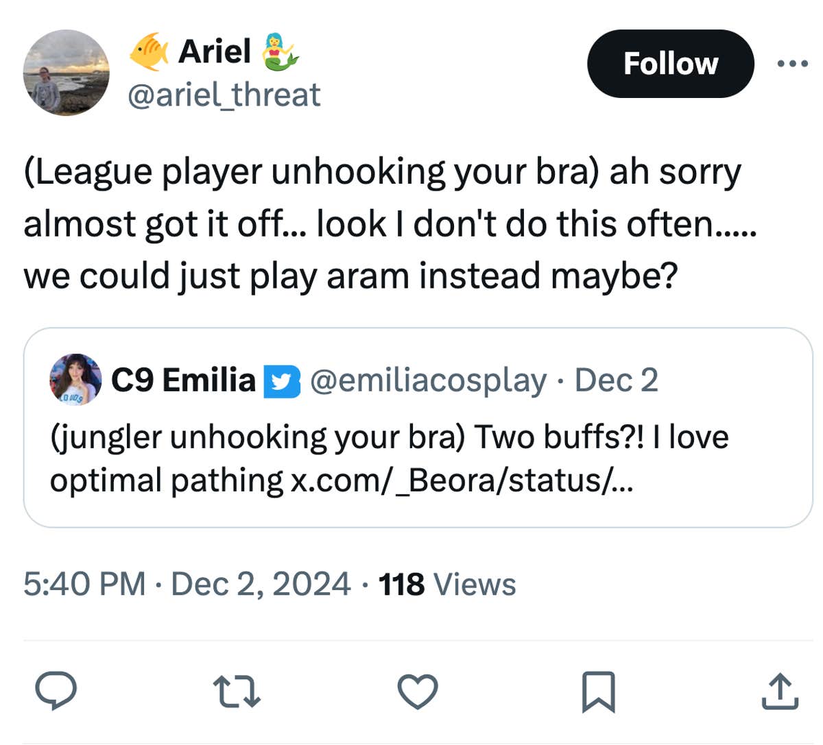Click the Dec 2 date on quoted tweet
Viewport: 823px width, 745px height.
616,380
